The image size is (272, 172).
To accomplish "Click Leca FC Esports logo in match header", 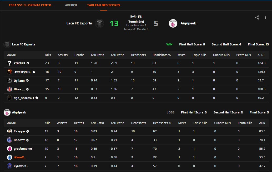I will (99, 23).
